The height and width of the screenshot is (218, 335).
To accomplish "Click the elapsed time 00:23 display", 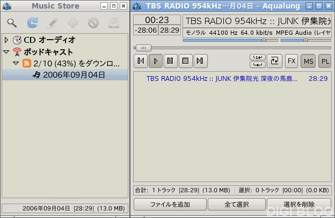I will pyautogui.click(x=157, y=20).
